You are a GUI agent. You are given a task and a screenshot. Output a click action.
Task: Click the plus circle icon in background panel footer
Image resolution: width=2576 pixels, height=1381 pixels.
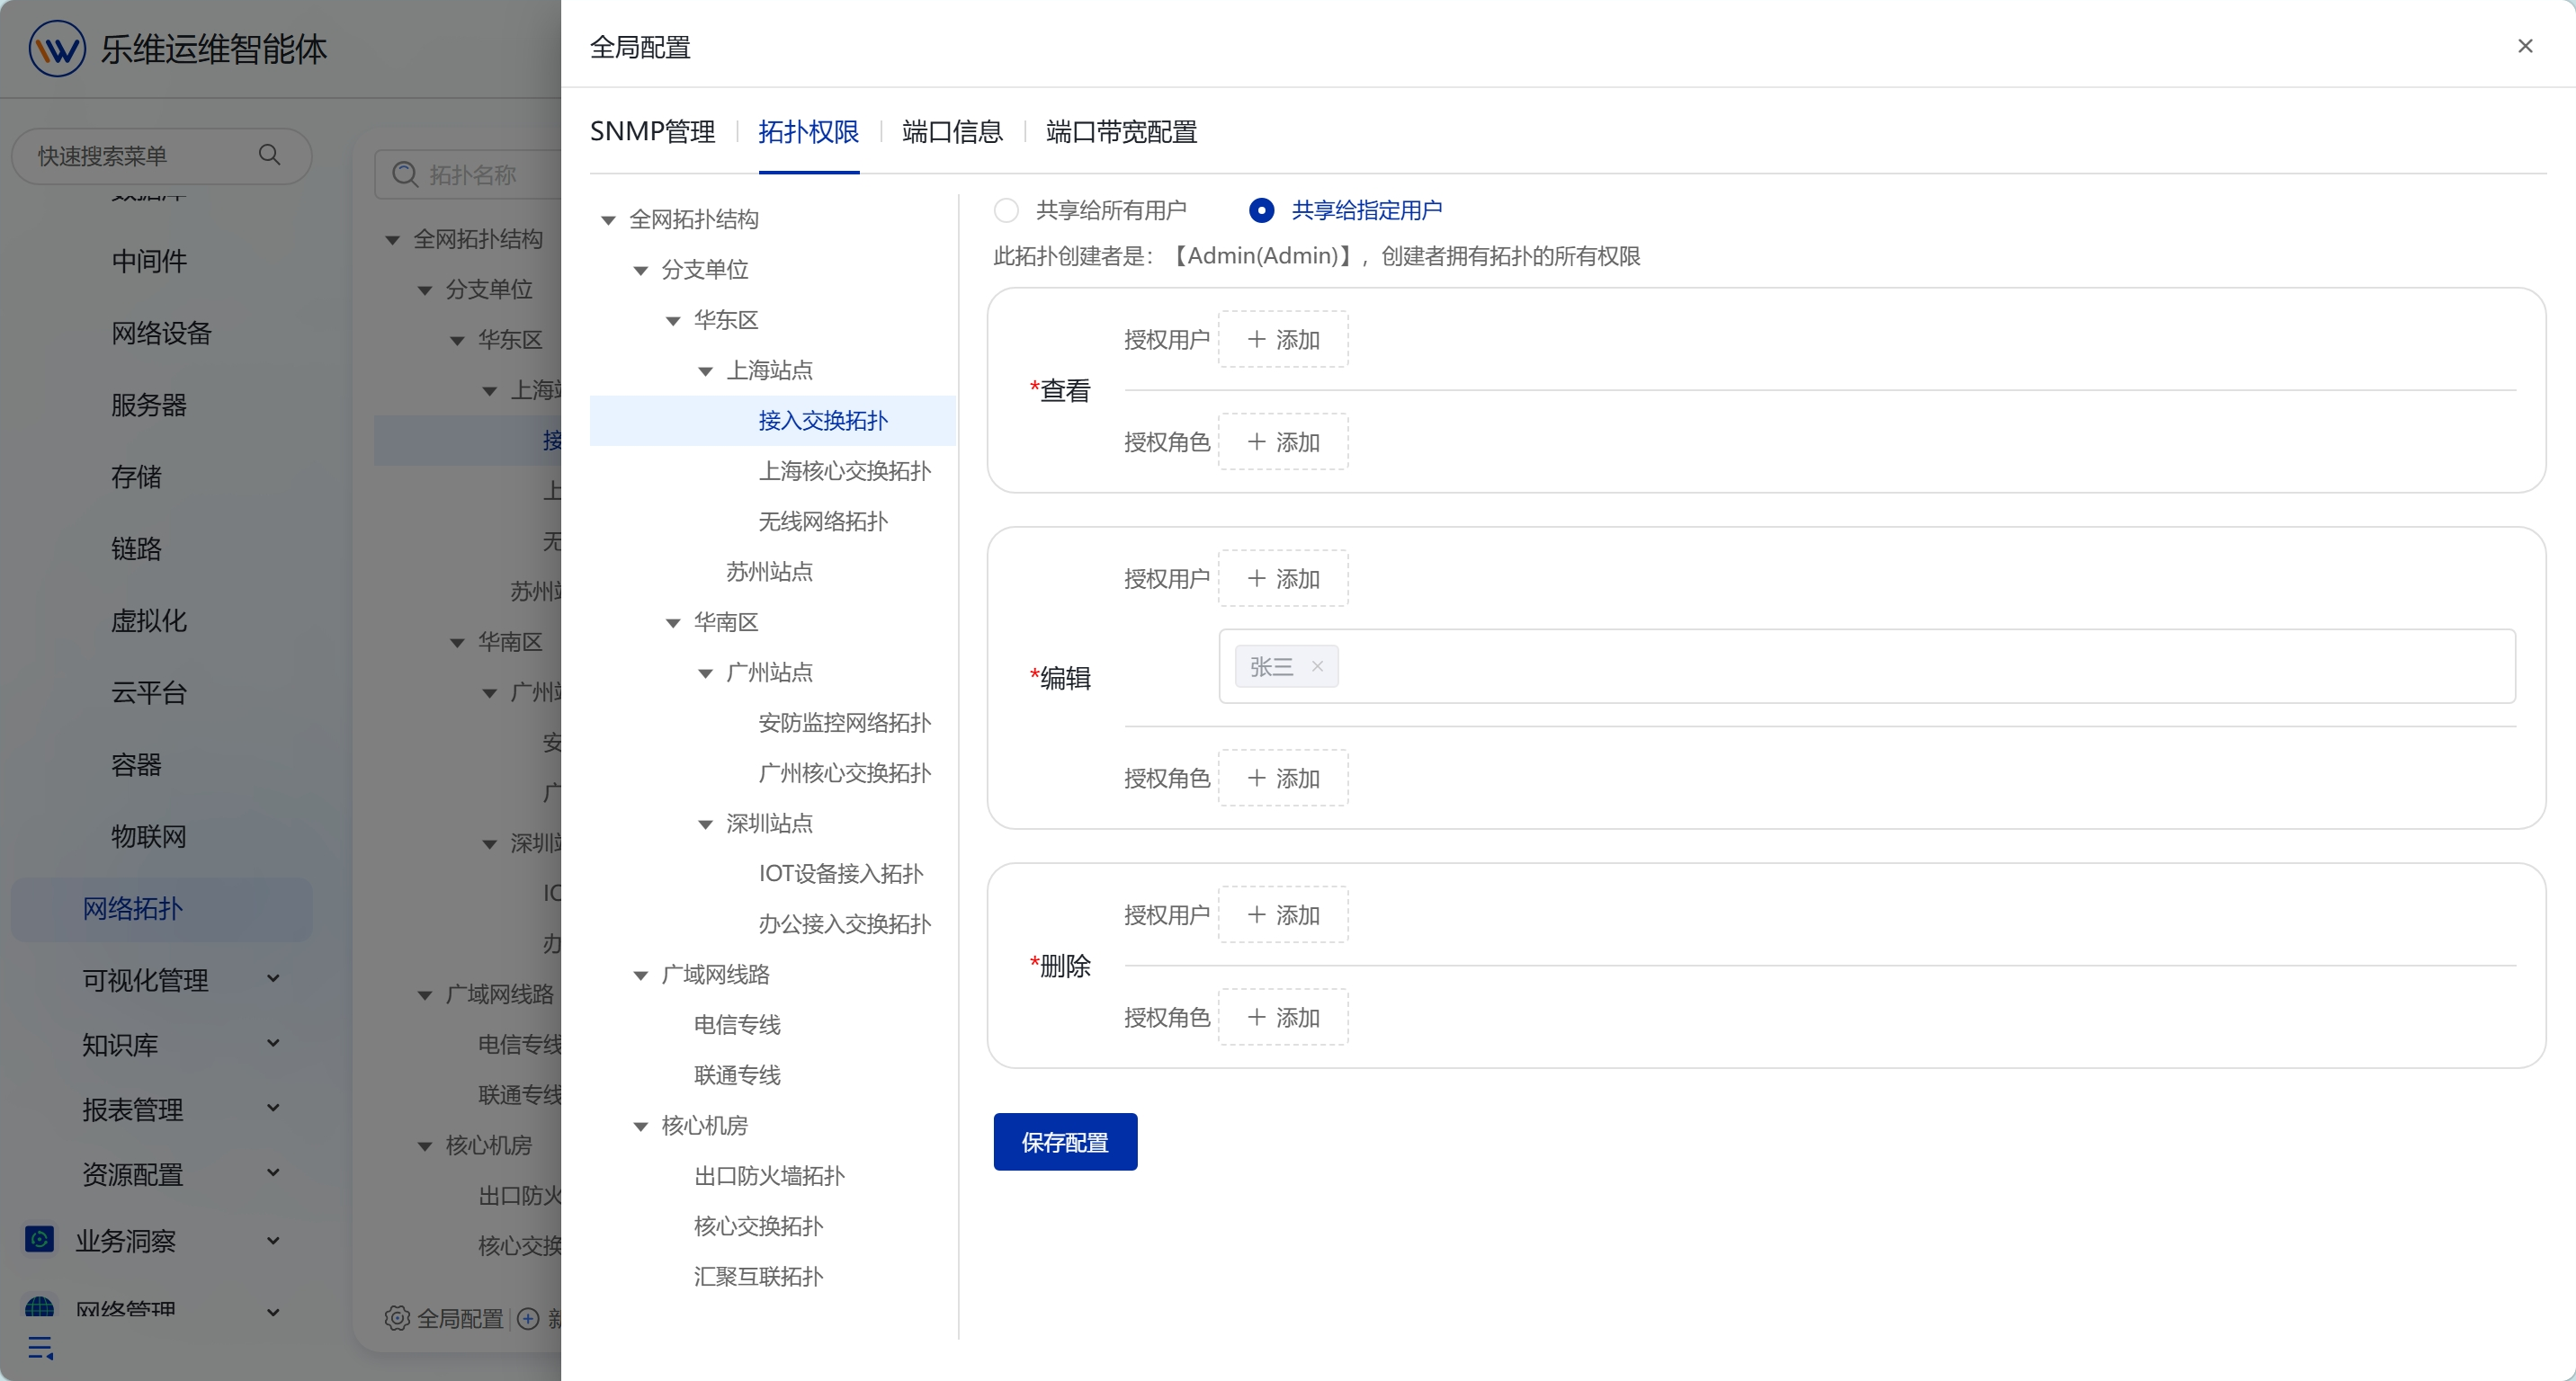(x=528, y=1318)
